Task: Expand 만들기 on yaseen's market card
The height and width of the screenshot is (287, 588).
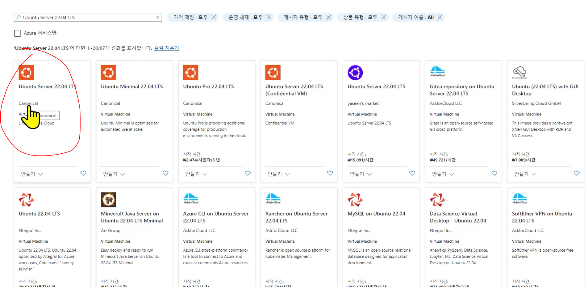Action: [x=361, y=174]
